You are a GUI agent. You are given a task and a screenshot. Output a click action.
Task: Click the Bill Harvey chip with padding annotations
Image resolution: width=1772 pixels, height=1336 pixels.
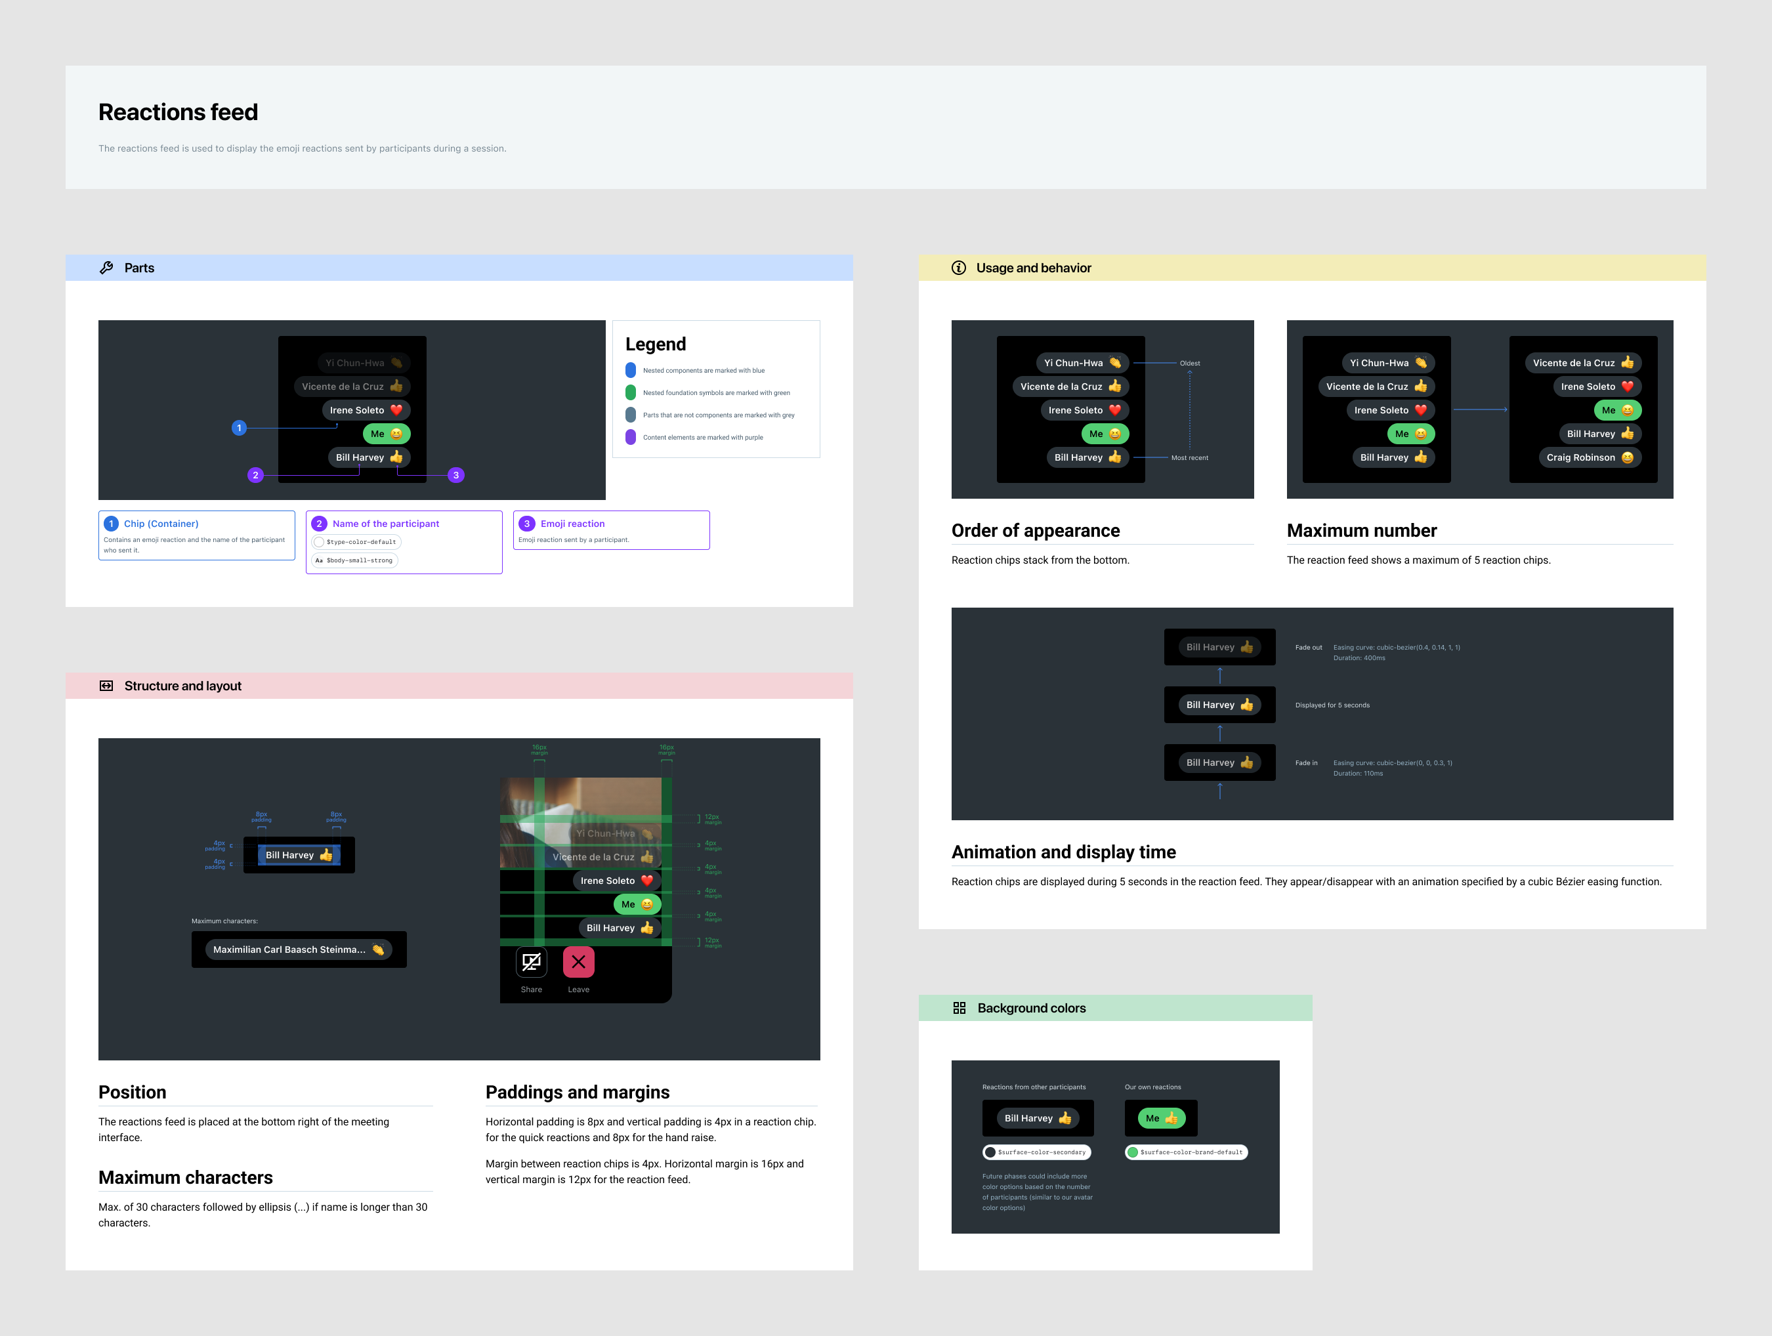click(x=299, y=854)
